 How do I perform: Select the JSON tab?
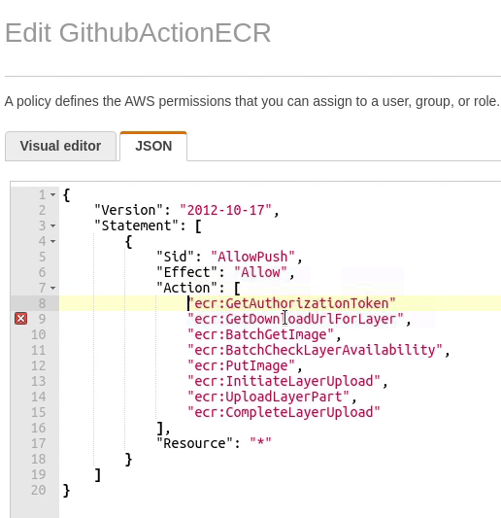(153, 146)
